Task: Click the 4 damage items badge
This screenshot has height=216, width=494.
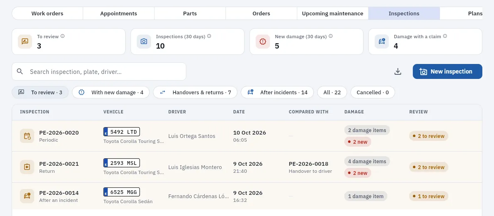Action: (367, 161)
